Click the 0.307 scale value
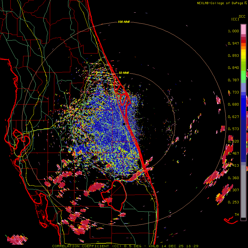 coord(233,190)
